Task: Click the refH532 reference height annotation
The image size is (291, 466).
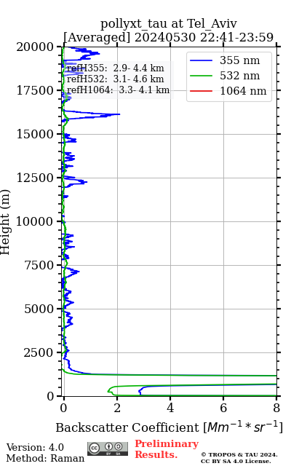Action: (x=115, y=79)
